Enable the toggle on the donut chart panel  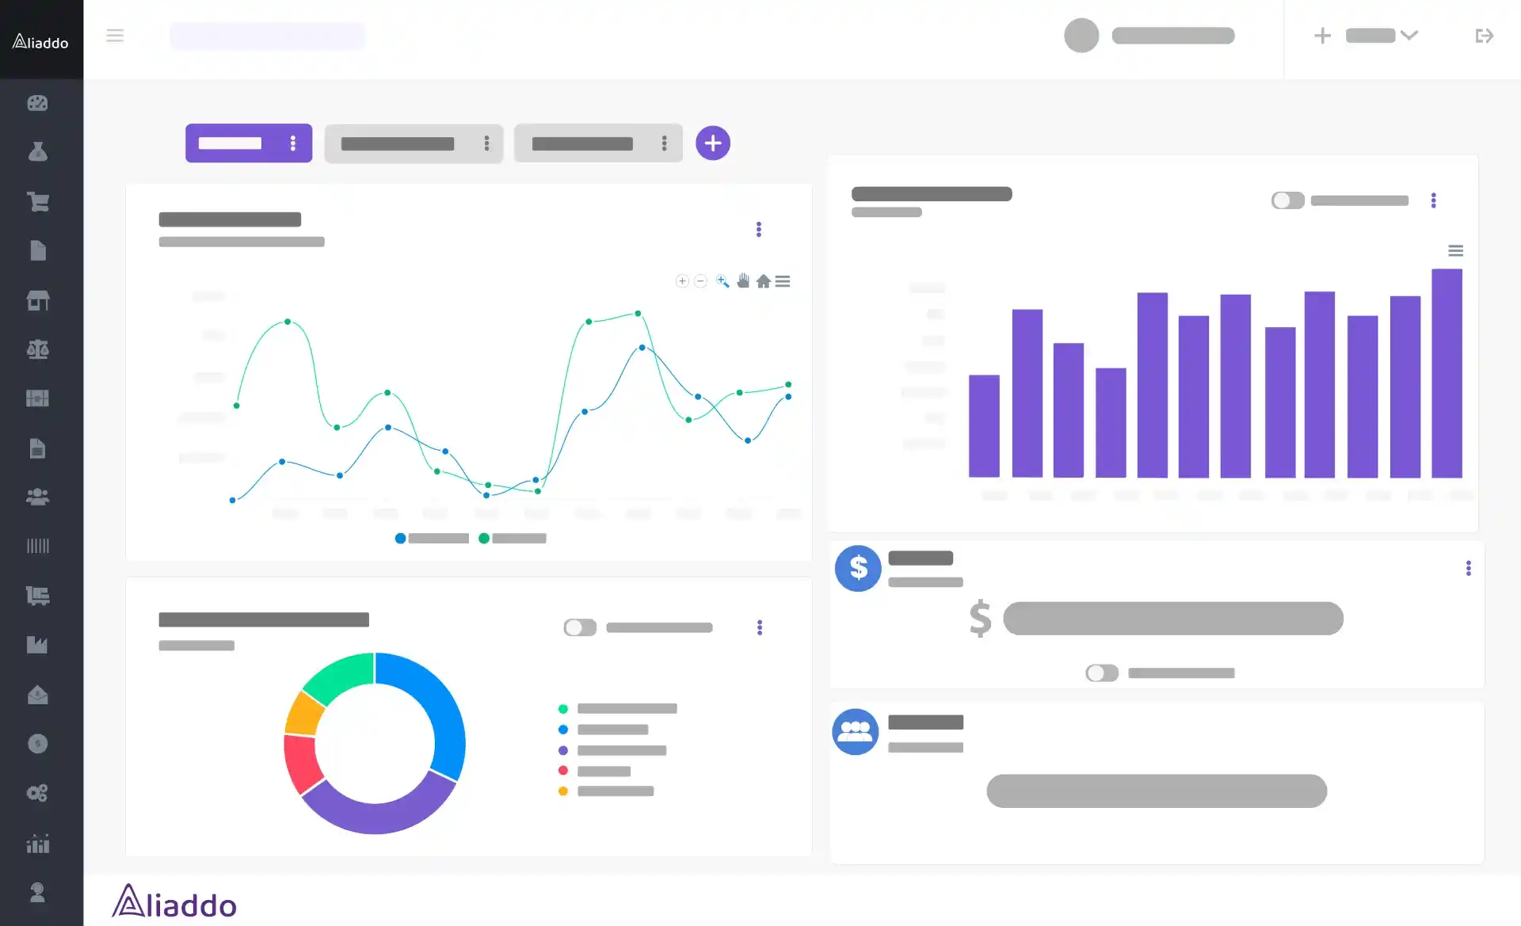click(579, 626)
